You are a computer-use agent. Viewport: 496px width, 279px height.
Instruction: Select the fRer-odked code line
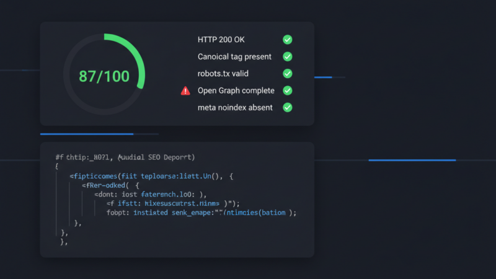110,185
